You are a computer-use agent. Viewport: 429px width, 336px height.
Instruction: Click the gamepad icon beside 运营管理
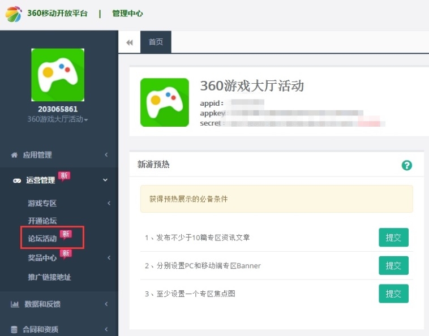[17, 180]
